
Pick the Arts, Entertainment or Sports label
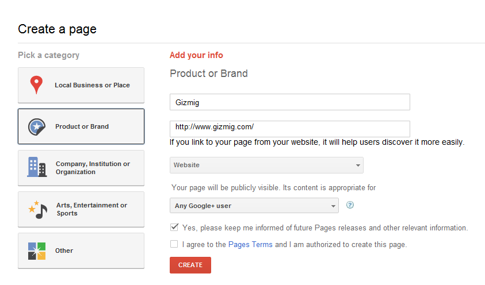tap(91, 209)
